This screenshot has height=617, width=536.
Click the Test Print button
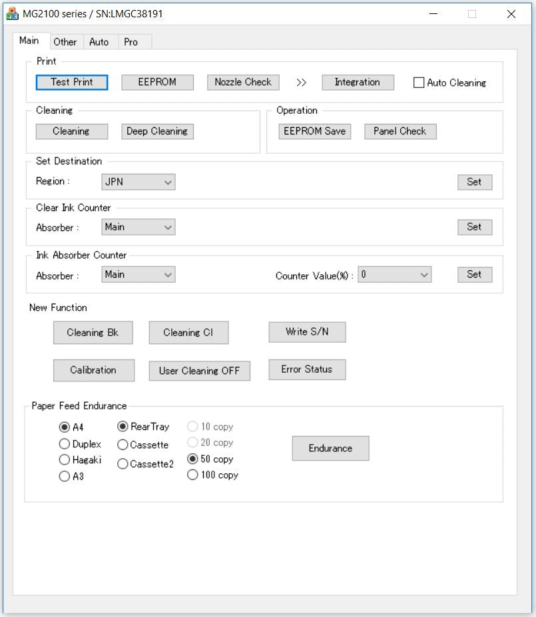click(x=72, y=83)
